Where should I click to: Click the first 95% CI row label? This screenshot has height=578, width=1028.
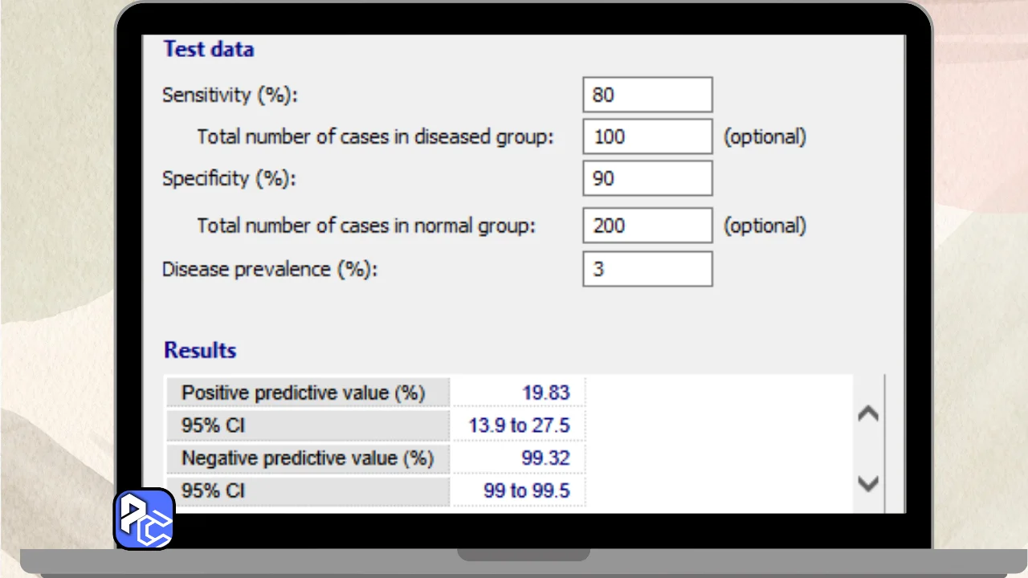213,425
